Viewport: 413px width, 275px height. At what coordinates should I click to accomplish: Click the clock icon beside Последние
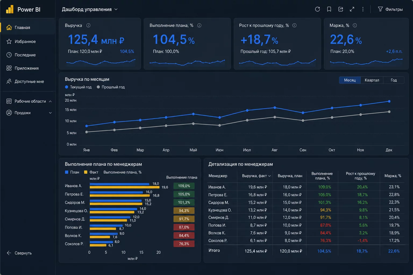(9, 55)
